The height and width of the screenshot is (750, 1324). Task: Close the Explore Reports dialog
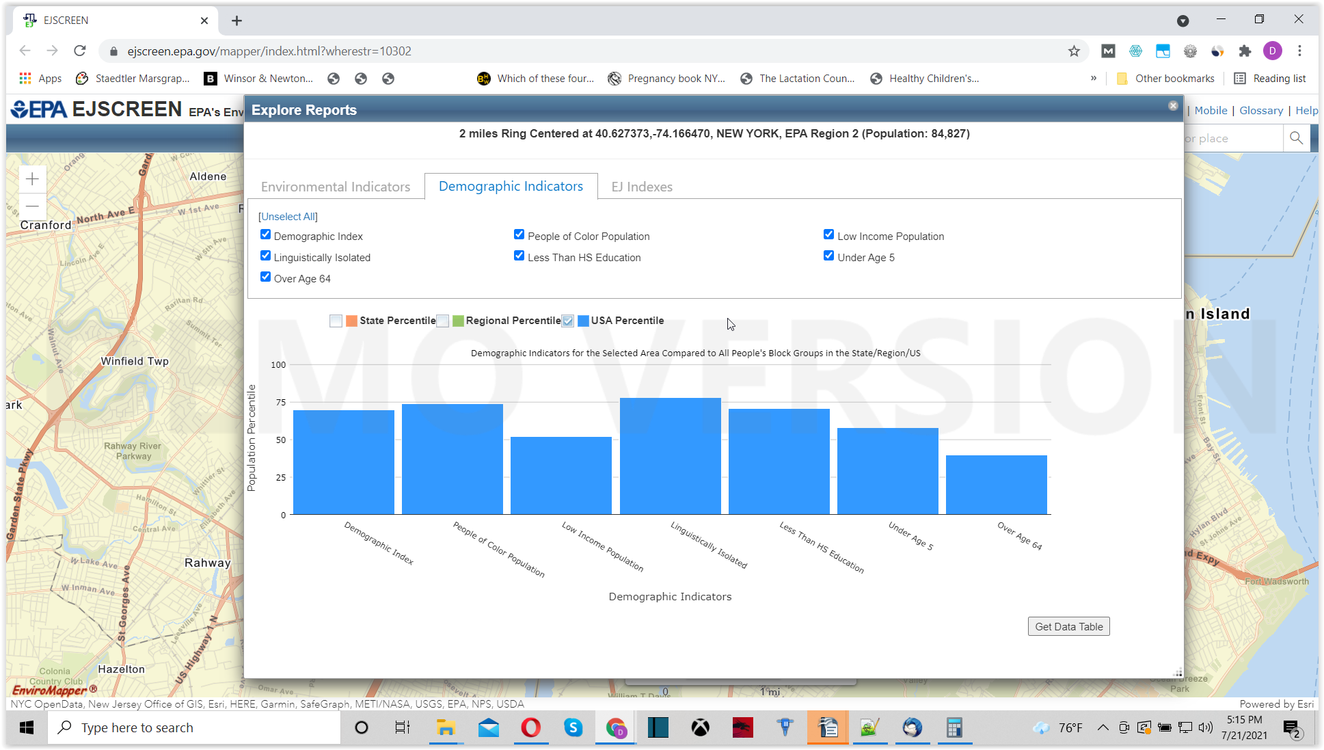tap(1173, 106)
